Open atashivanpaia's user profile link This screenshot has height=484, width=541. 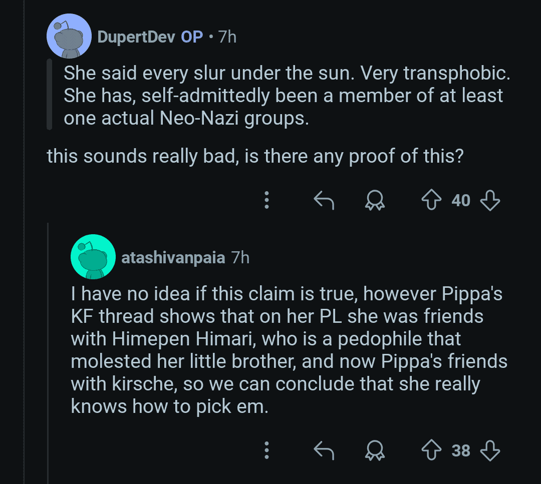(x=173, y=257)
